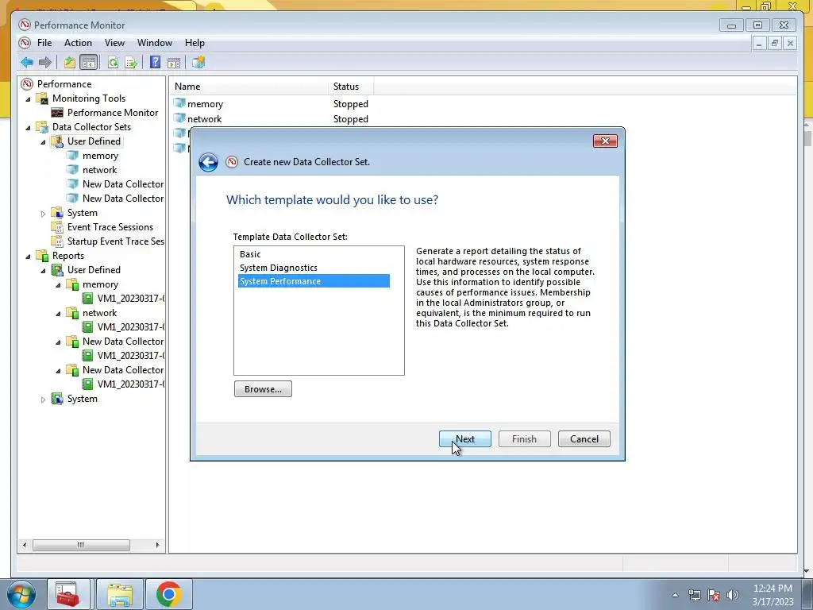Image resolution: width=813 pixels, height=610 pixels.
Task: Click the Back arrow in the toolbar
Action: pos(27,63)
